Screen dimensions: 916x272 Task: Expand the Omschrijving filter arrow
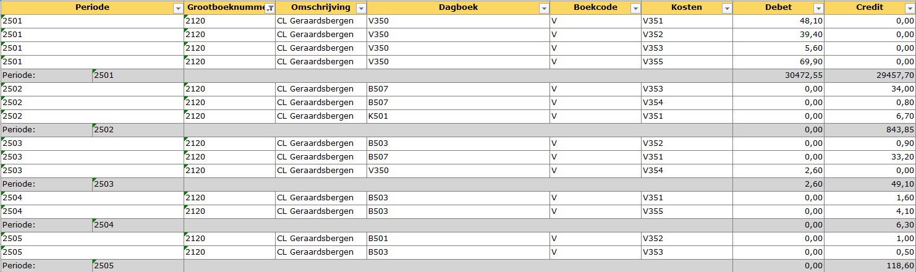pos(361,8)
